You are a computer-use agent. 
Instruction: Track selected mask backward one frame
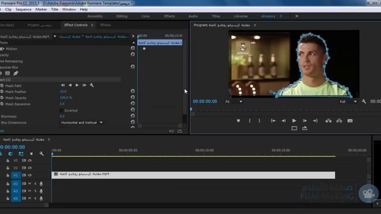[x=63, y=85]
